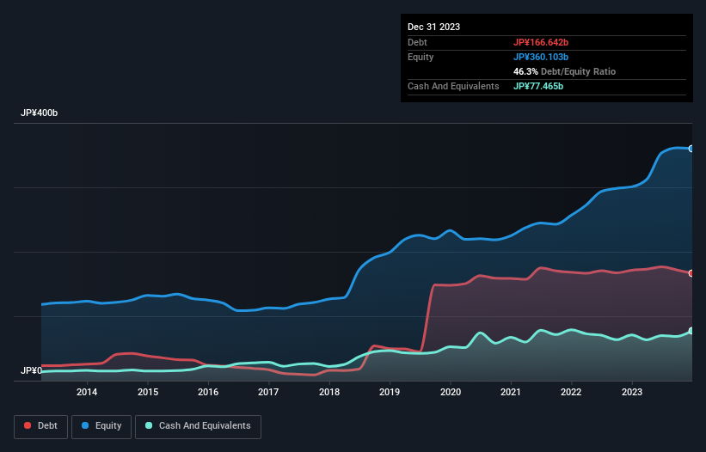Toggle the Debt series legend button
This screenshot has height=452, width=706.
click(x=40, y=426)
